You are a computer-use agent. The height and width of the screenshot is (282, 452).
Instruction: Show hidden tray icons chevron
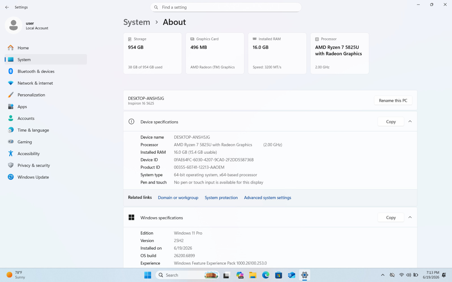pos(383,275)
